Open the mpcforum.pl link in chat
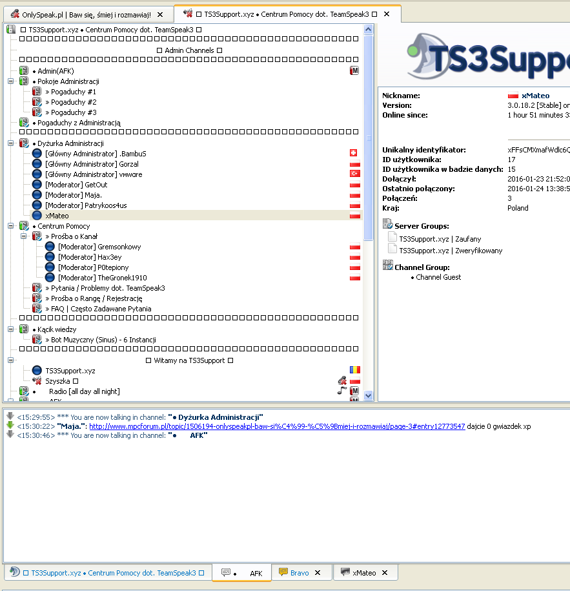Image resolution: width=570 pixels, height=591 pixels. pos(277,426)
